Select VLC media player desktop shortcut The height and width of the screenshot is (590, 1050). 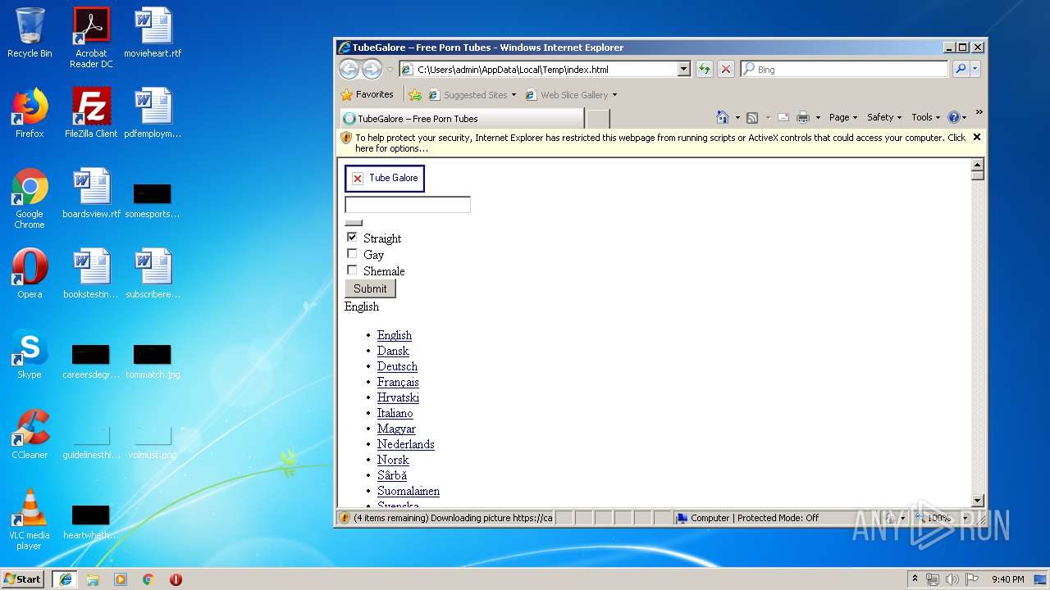click(x=30, y=520)
